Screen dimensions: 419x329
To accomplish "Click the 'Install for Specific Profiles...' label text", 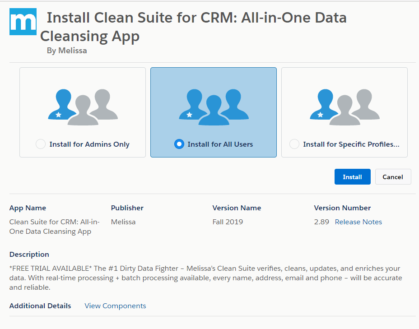I will click(x=351, y=144).
